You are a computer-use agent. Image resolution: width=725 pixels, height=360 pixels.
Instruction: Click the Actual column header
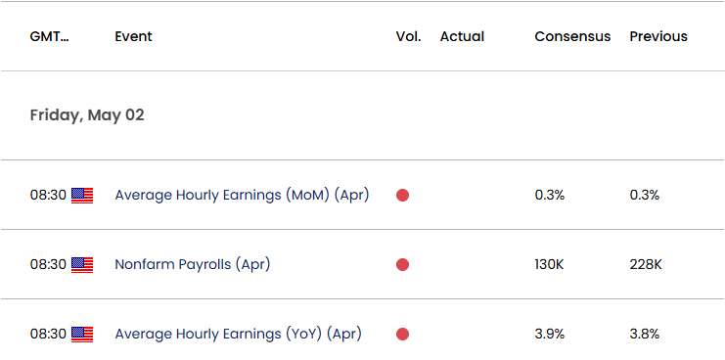[462, 36]
